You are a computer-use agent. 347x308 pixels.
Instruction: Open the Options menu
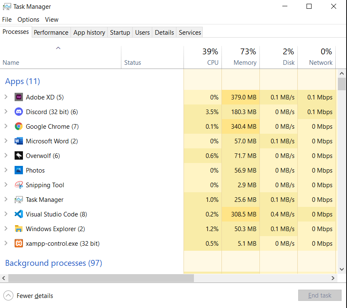coord(28,20)
